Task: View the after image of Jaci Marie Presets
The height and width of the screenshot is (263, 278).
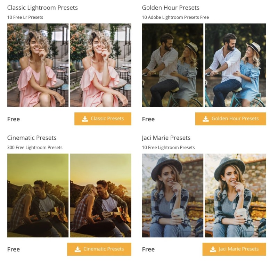Action: pos(235,195)
